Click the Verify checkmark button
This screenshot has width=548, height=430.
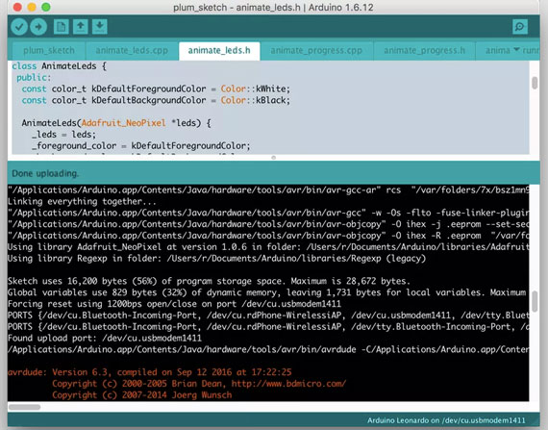[x=19, y=27]
